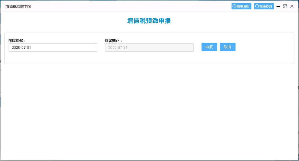Viewport: 299px width, 161px height.
Task: Open the 填表说明 help button
Action: (241, 6)
